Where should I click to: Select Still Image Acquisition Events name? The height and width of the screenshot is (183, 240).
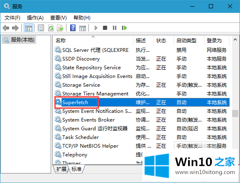[x=97, y=76]
